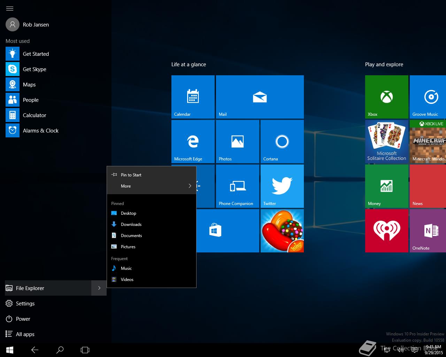Open the Store tile
Image resolution: width=446 pixels, height=357 pixels.
coord(228,231)
